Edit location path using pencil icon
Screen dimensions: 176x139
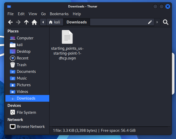pos(150,22)
